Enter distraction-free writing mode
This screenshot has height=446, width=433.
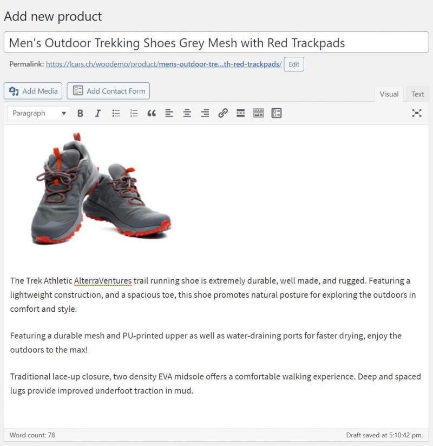point(416,113)
